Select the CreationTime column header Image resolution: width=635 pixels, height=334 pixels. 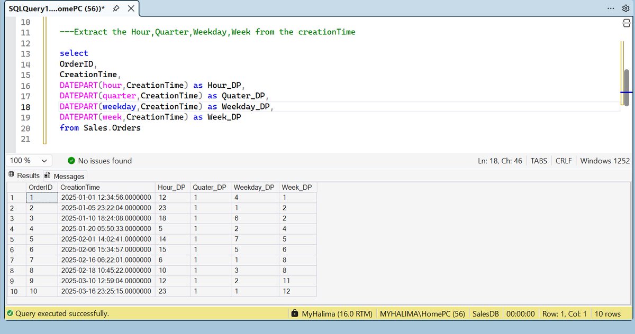click(x=106, y=187)
